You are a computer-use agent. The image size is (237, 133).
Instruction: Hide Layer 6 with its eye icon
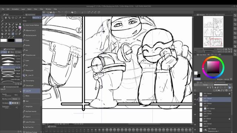[x=195, y=105]
